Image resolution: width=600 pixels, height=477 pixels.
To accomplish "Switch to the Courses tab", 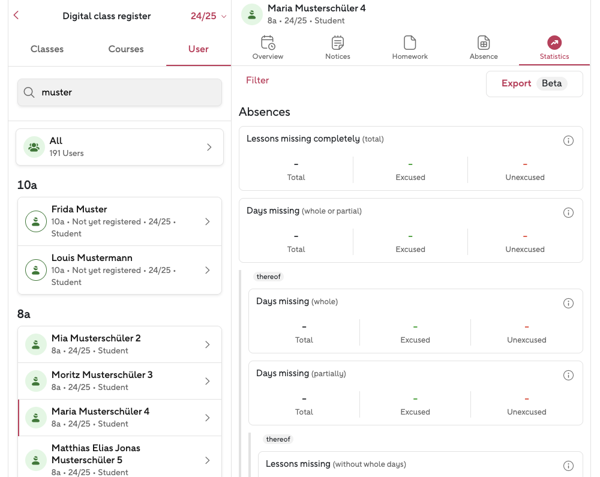I will pyautogui.click(x=126, y=49).
